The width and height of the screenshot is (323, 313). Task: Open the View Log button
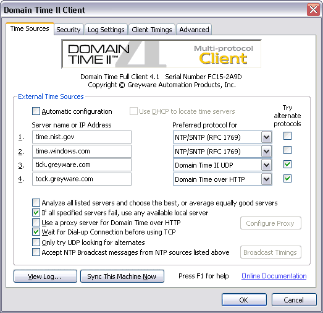[x=45, y=277]
